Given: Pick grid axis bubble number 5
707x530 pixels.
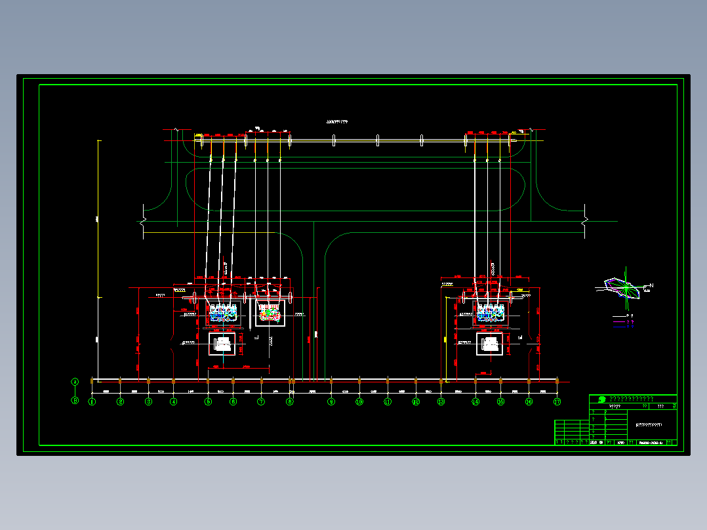Looking at the screenshot, I should [208, 401].
